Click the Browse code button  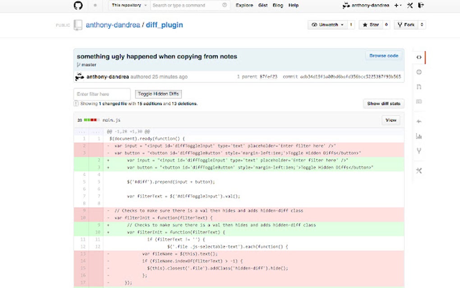point(384,56)
